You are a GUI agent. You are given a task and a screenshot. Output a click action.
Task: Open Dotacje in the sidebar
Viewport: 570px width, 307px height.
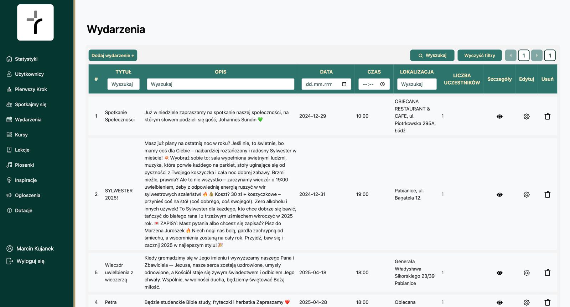pyautogui.click(x=20, y=210)
